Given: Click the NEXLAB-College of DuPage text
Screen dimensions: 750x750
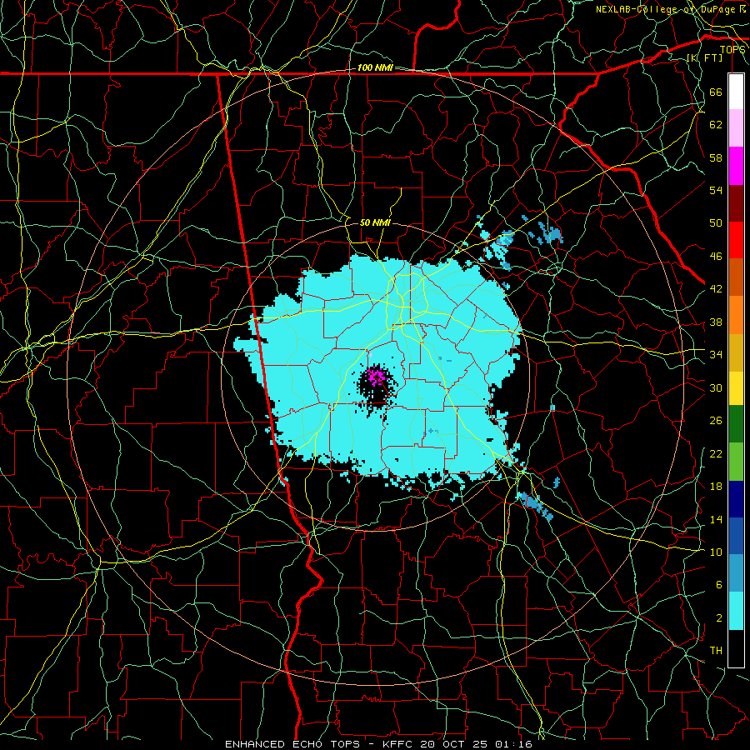Looking at the screenshot, I should coord(665,9).
